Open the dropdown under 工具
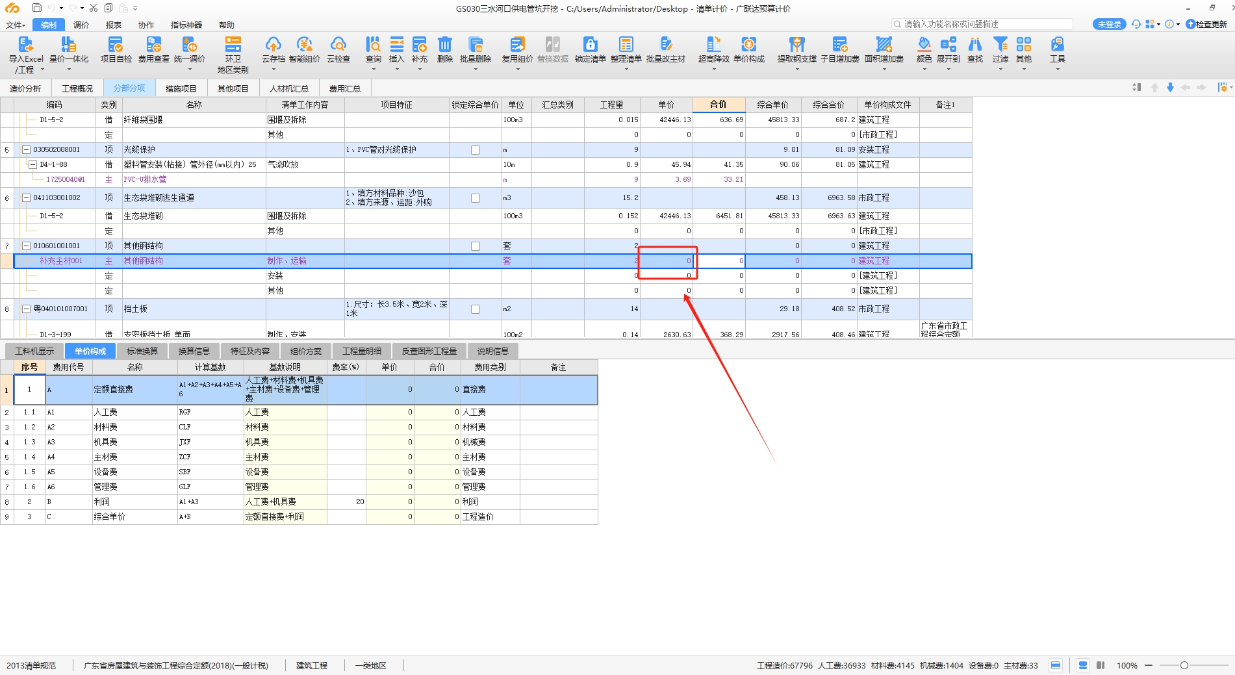 [1058, 69]
